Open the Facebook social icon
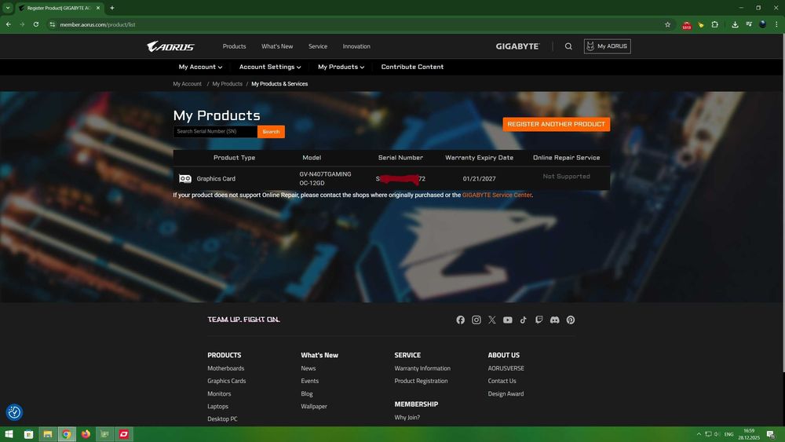This screenshot has height=442, width=785. [460, 320]
